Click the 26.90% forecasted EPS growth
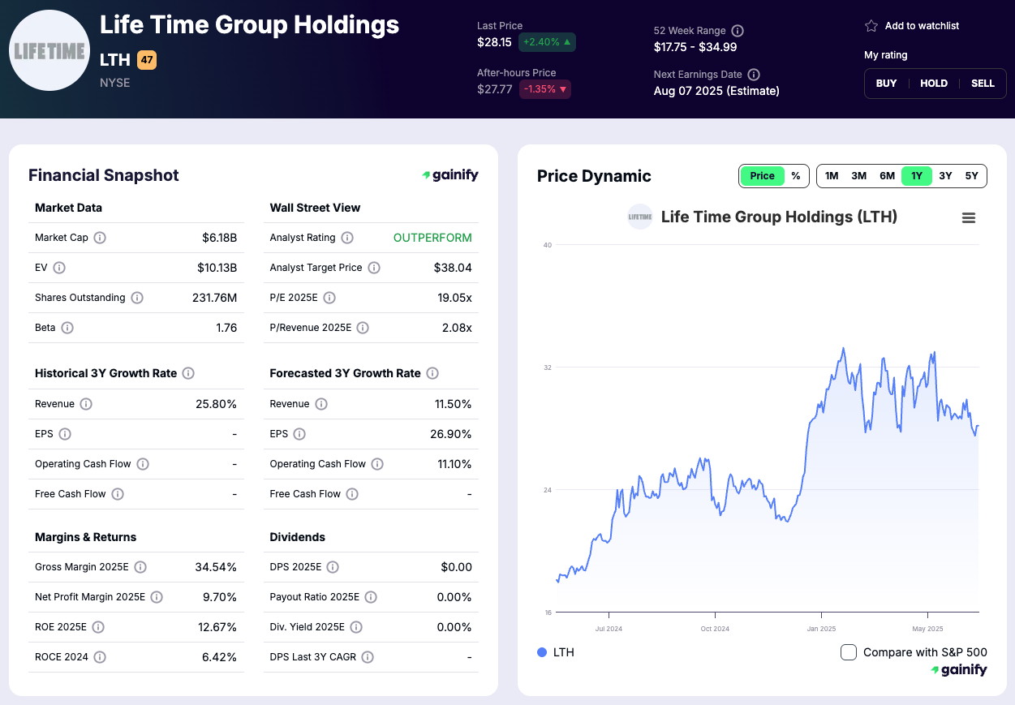The width and height of the screenshot is (1015, 705). [x=451, y=434]
